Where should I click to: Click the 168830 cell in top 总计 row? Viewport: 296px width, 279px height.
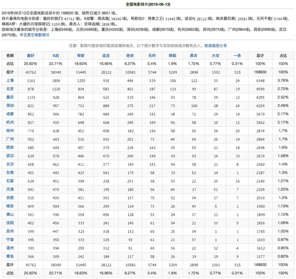[260, 72]
